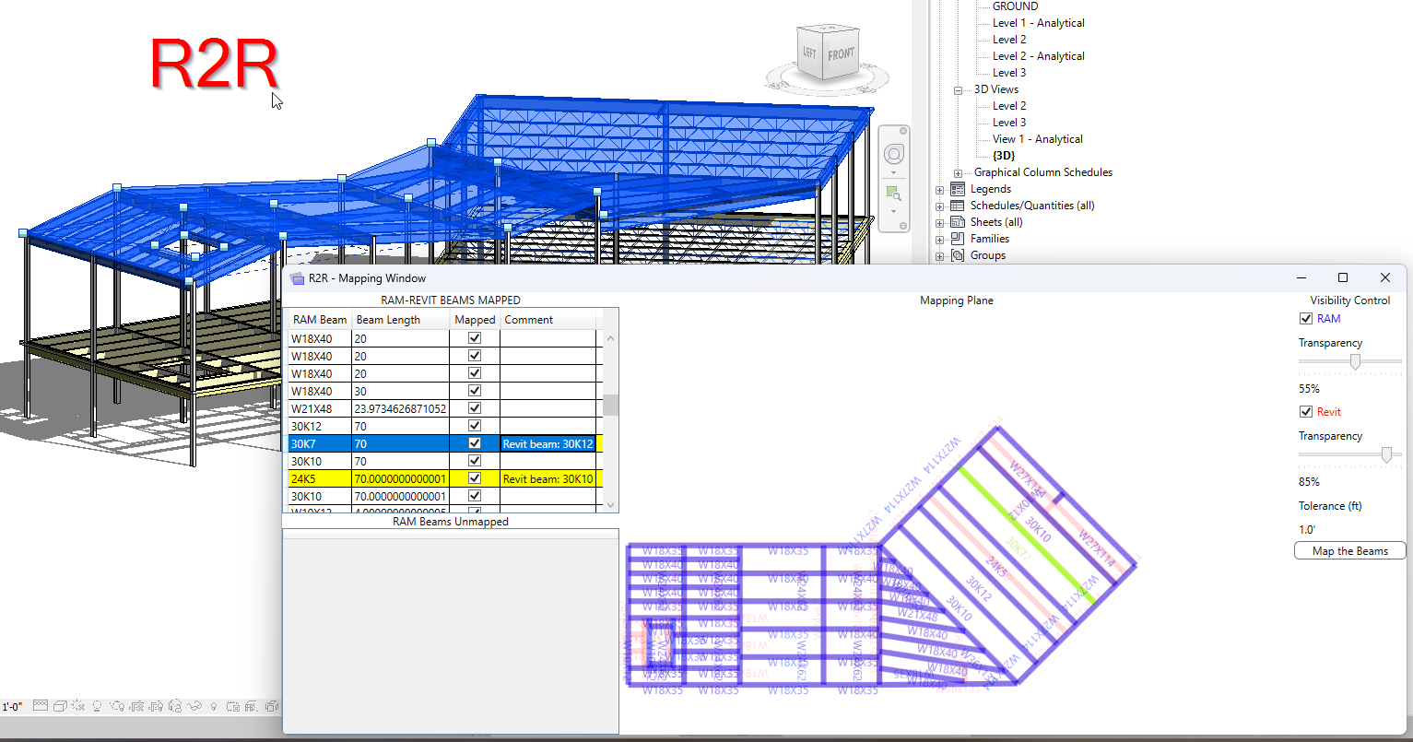The image size is (1413, 742).
Task: Activate the Zoom Region tool in navigation bar
Action: (893, 194)
